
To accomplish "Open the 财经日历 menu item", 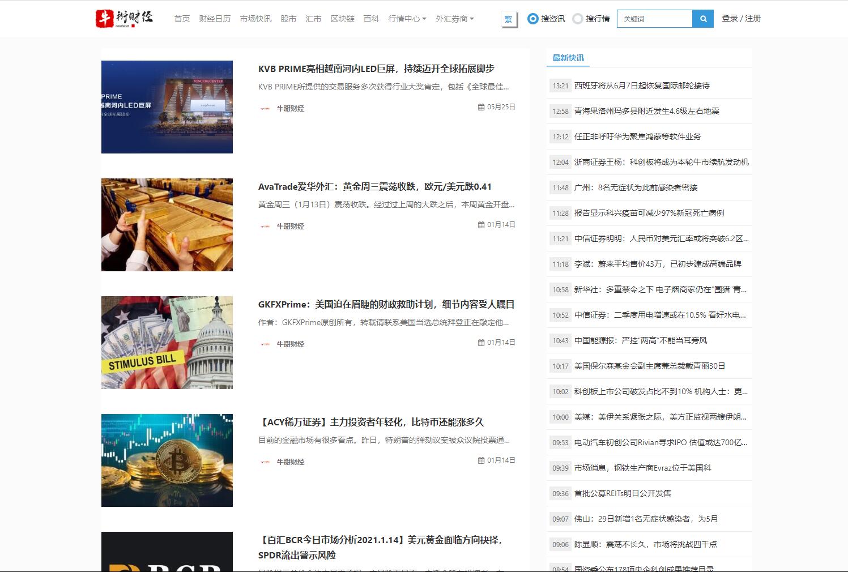I will coord(215,19).
